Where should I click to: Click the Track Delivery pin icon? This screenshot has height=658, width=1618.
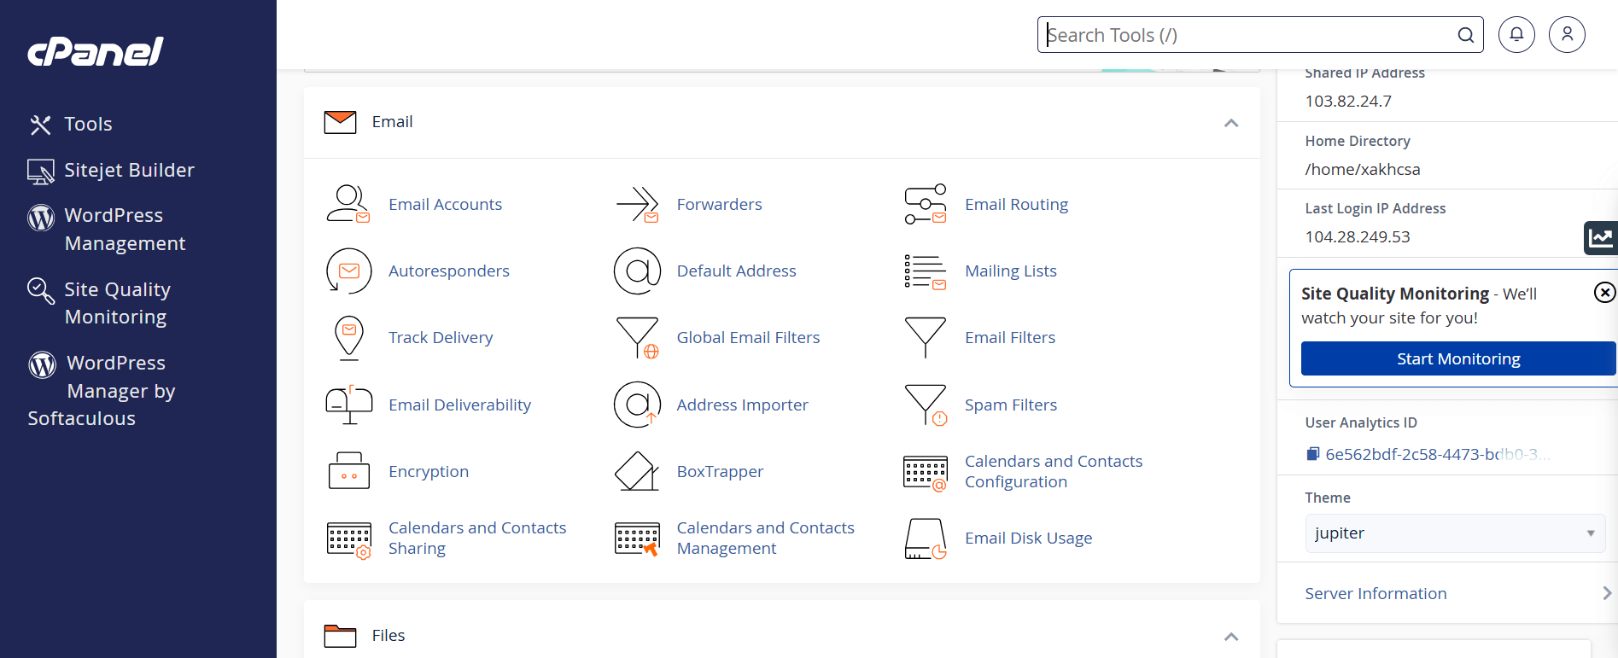(x=348, y=338)
